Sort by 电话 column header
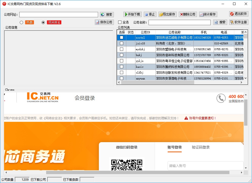252x183 pixels. click(224, 32)
